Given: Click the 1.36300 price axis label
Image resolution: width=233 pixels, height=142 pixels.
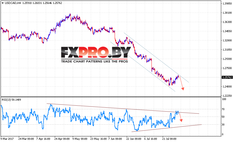Looking at the screenshot, I should click(x=227, y=22).
